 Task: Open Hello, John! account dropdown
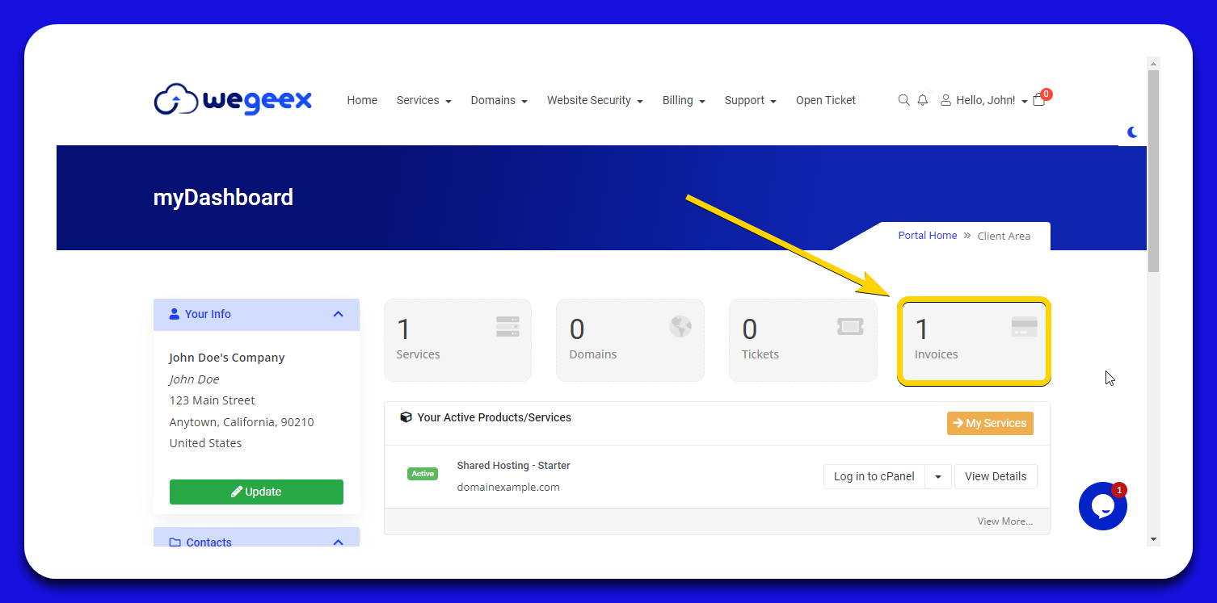pyautogui.click(x=984, y=100)
